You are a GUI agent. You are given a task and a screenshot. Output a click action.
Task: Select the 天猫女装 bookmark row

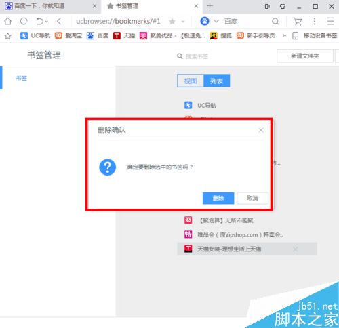(247, 249)
